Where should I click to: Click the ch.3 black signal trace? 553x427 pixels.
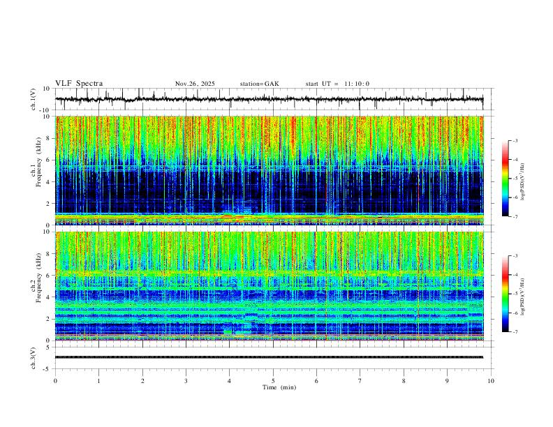pyautogui.click(x=269, y=357)
